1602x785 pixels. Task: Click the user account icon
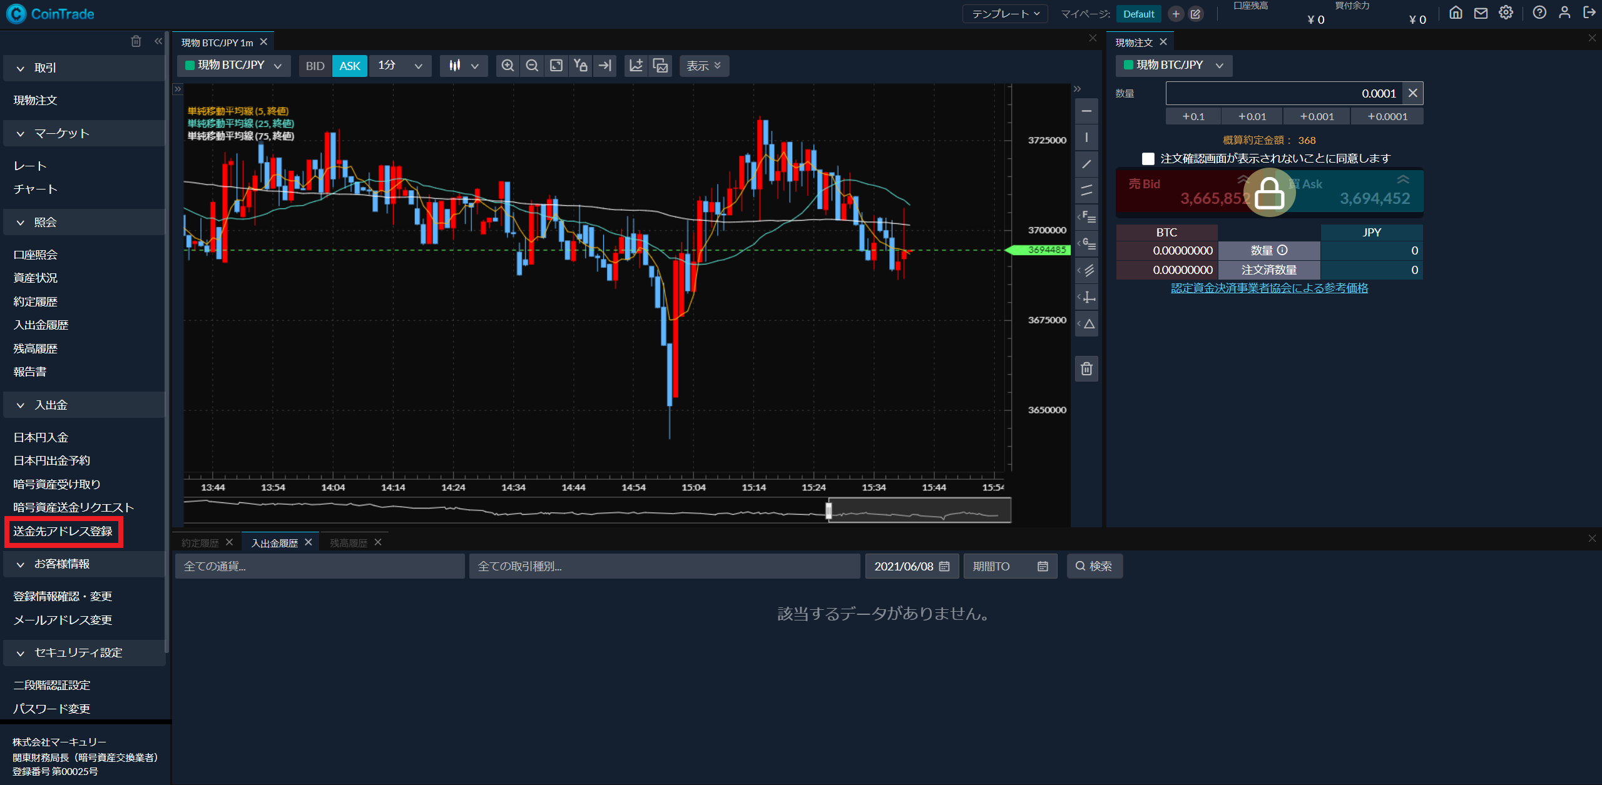click(1564, 13)
